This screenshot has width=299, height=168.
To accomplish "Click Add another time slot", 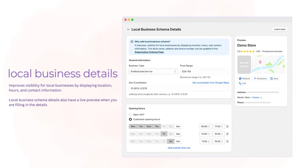I will [179, 148].
